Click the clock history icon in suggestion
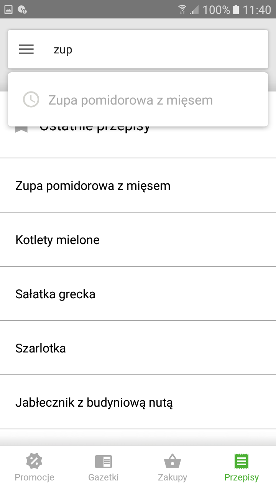 (x=31, y=100)
